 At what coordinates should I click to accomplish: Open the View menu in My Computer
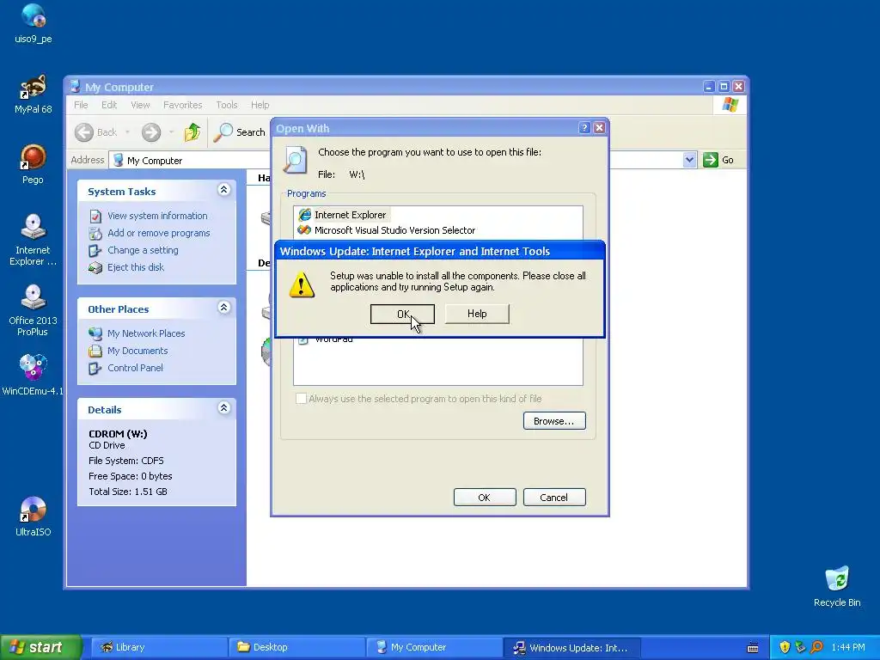coord(140,105)
